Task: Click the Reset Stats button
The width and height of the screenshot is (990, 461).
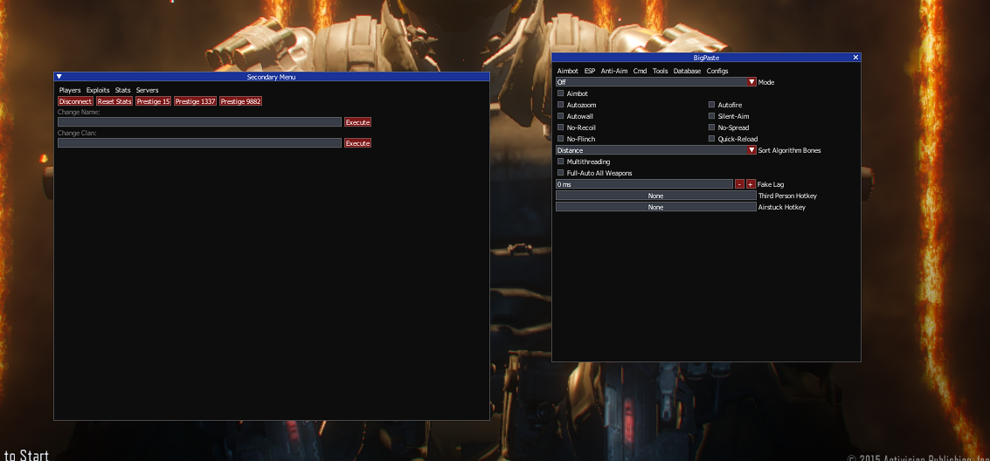Action: pyautogui.click(x=114, y=101)
